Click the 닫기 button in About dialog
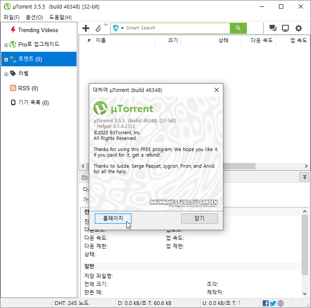Image resolution: width=311 pixels, height=308 pixels. (200, 219)
